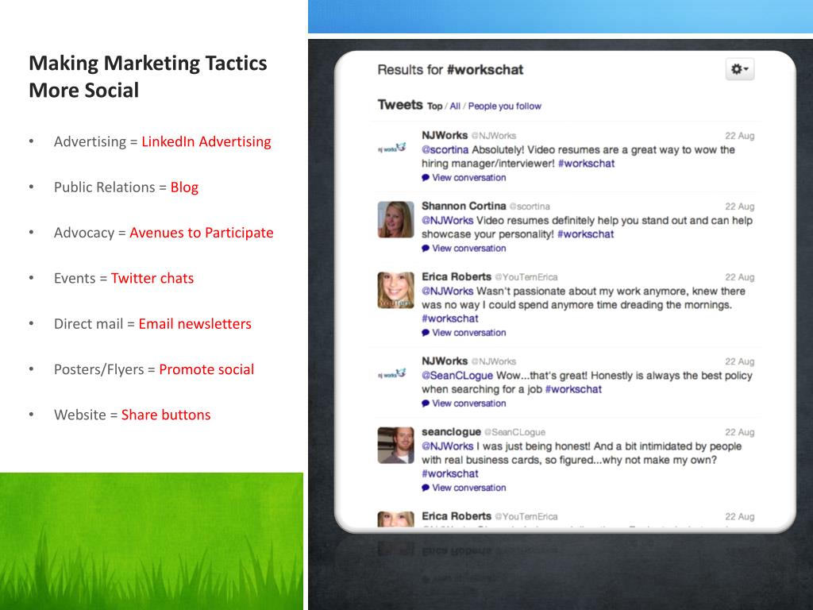Click 22 Aug timestamp on seanclogue tweet
This screenshot has width=813, height=610.
point(739,432)
